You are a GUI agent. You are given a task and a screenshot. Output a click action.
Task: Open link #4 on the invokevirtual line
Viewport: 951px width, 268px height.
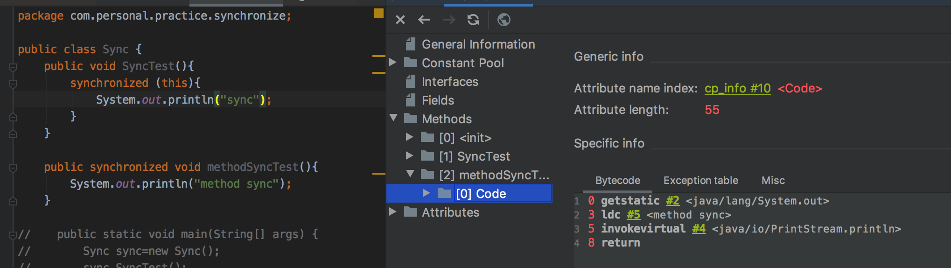coord(699,229)
